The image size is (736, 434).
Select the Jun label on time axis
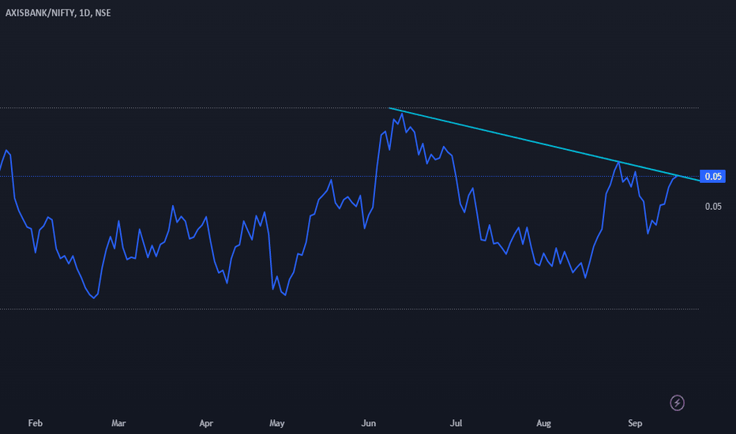[x=369, y=423]
